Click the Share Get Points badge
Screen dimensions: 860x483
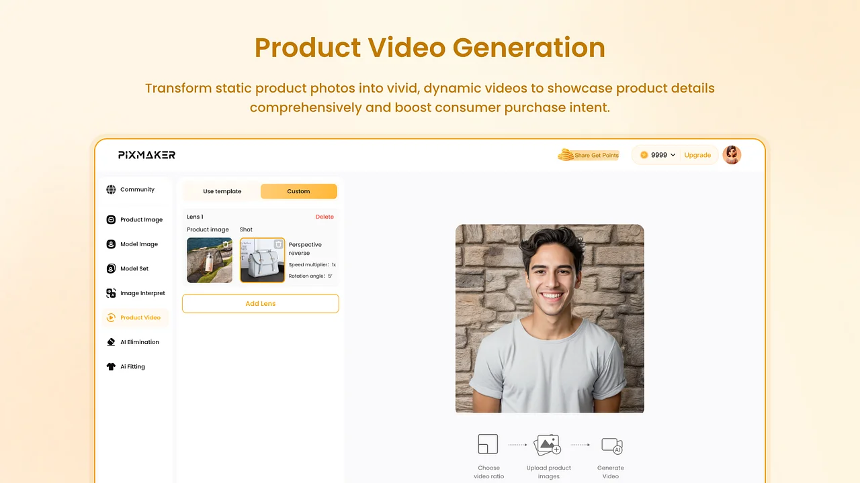589,155
